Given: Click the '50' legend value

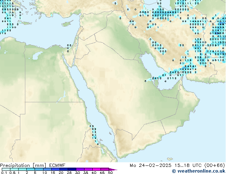Looking at the screenshot, I should click(110, 173).
